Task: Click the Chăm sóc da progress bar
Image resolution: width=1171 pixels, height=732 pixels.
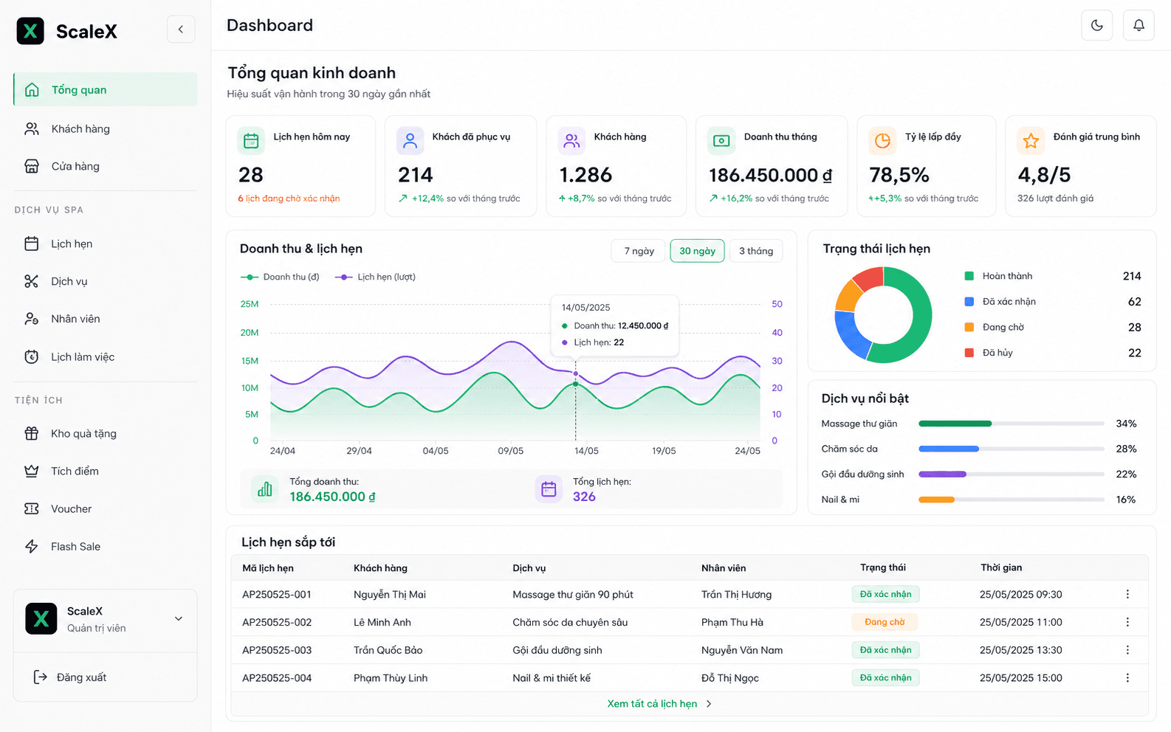Action: (1012, 449)
